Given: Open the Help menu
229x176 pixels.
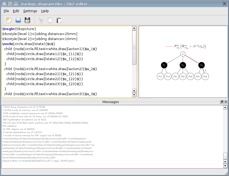Looking at the screenshot, I should (45, 11).
